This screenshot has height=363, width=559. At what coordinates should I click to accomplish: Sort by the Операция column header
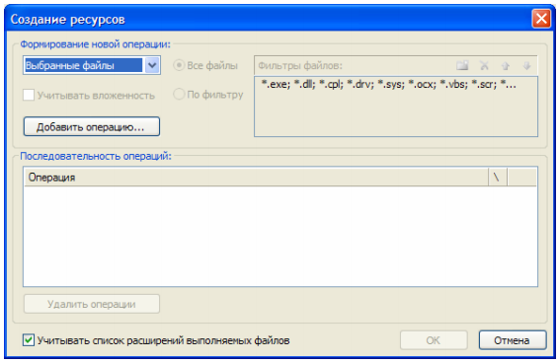[x=256, y=177]
